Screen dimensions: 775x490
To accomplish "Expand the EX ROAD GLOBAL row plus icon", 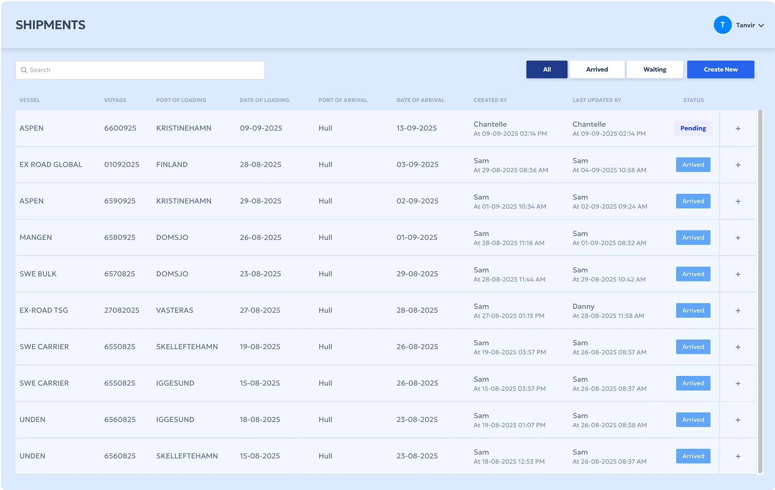I will [738, 165].
